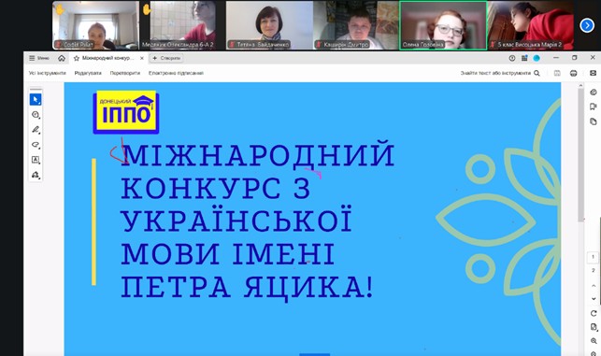
Task: Open the help question icon in title bar
Action: (x=512, y=58)
